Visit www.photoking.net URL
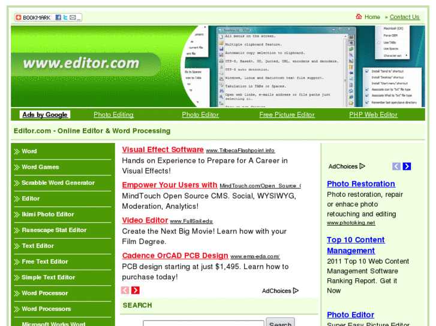Image resolution: width=436 pixels, height=326 pixels. (351, 223)
